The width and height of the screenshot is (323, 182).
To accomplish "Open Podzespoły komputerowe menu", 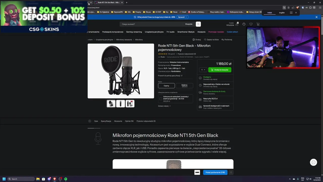I will [x=113, y=32].
